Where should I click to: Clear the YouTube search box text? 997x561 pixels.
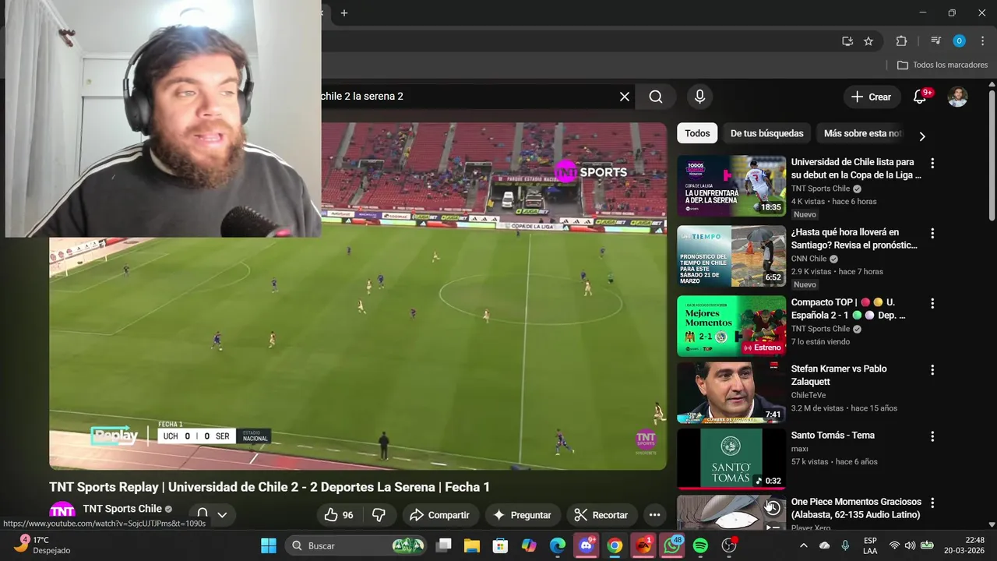pos(625,97)
